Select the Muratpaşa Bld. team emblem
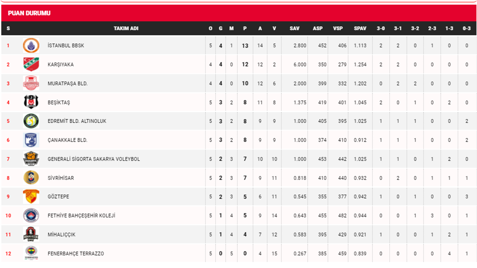 31,83
